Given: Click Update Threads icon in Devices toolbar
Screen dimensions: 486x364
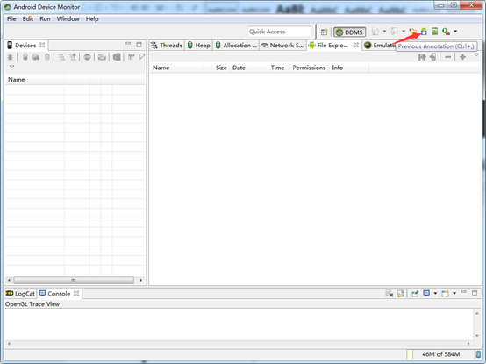Looking at the screenshot, I should (61, 57).
